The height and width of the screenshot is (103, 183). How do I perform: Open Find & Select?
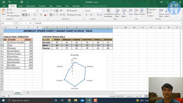(167, 13)
